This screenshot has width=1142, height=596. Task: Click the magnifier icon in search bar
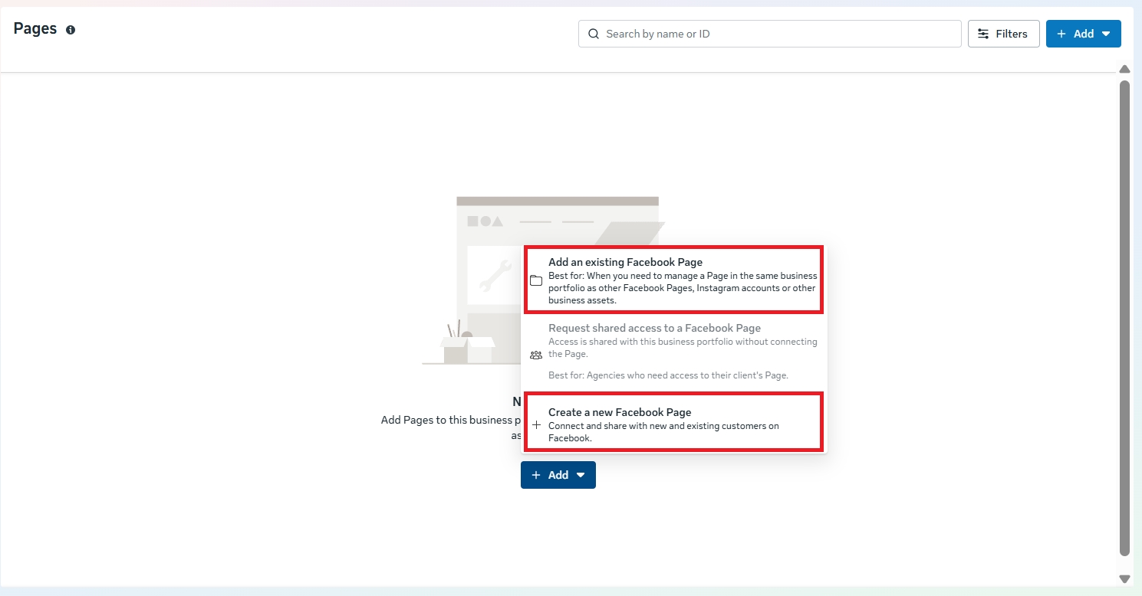[593, 34]
